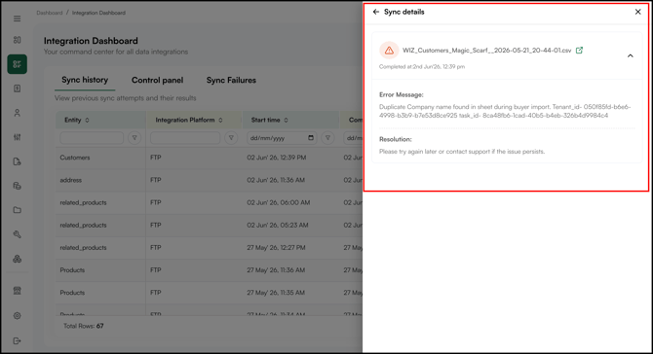Select the Customers row
The width and height of the screenshot is (653, 354).
(210, 158)
